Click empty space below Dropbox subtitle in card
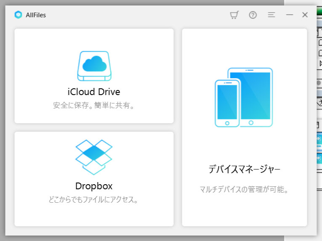 pyautogui.click(x=94, y=215)
